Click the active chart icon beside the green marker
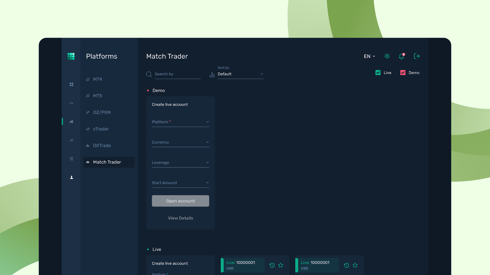490x275 pixels. (x=71, y=122)
